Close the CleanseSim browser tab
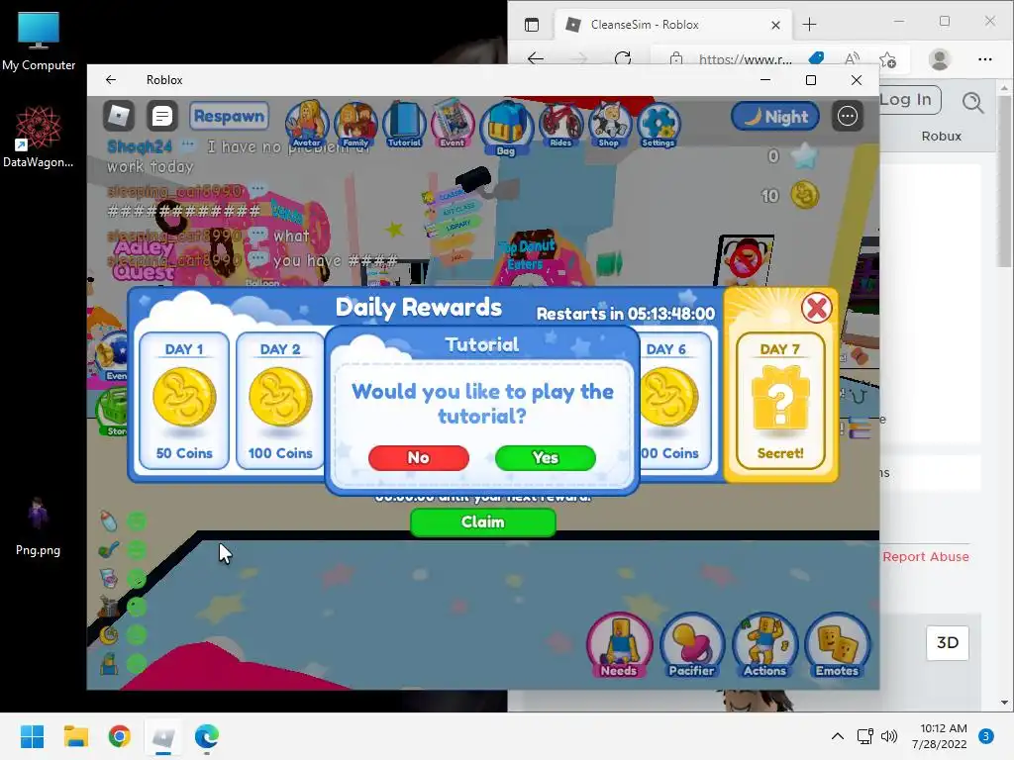The image size is (1014, 760). tap(776, 25)
